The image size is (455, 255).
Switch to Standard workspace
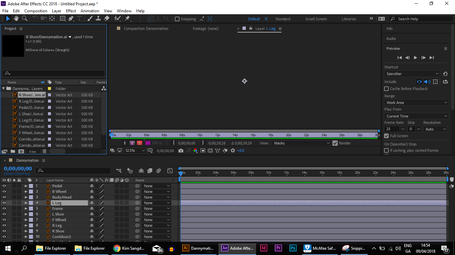point(282,19)
